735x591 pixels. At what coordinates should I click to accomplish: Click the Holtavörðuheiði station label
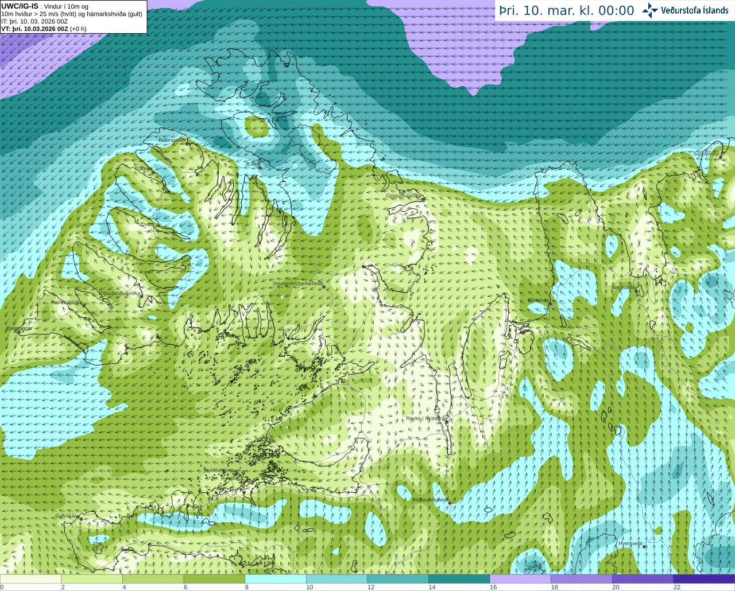click(430, 500)
